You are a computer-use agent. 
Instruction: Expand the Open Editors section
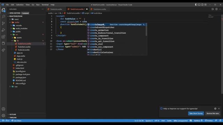tap(27, 13)
